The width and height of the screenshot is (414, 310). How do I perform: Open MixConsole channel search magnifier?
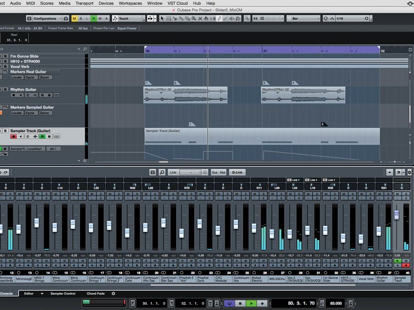coord(162,172)
